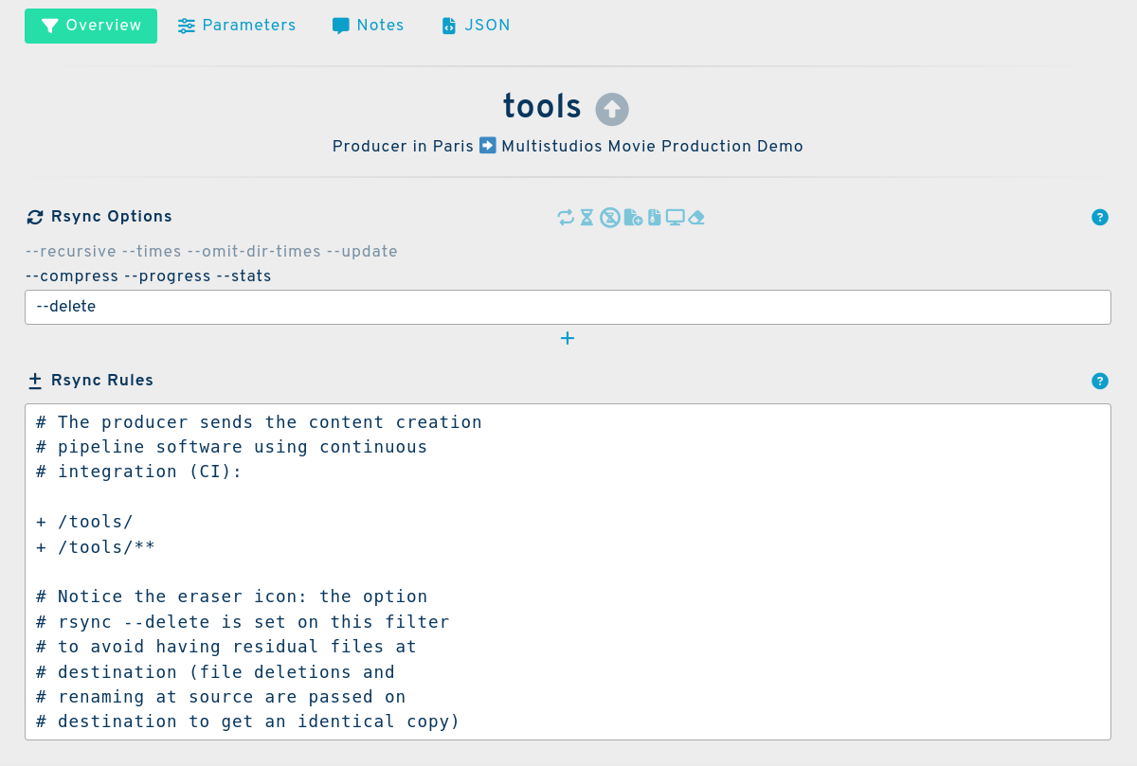Screen dimensions: 1137x766
Task: Select the recursive sync icon
Action: pos(566,217)
